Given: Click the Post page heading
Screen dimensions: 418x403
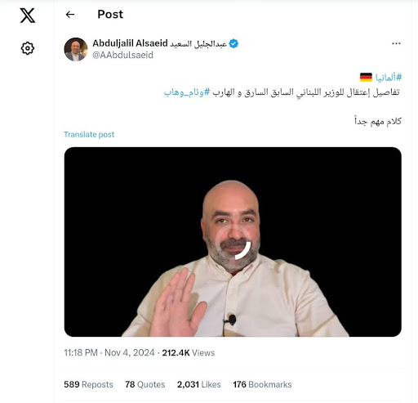Looking at the screenshot, I should click(x=110, y=15).
